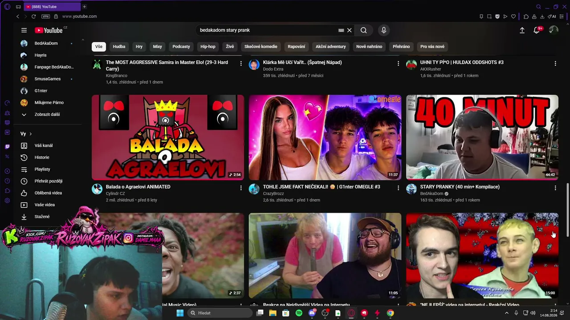Open the Windows Start menu

[x=180, y=313]
